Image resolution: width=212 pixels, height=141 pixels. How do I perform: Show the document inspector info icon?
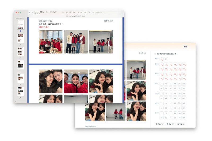pos(63,12)
